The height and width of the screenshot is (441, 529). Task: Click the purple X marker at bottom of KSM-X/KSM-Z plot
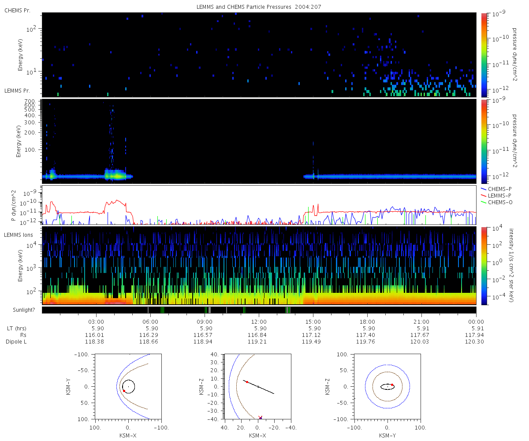pyautogui.click(x=260, y=418)
